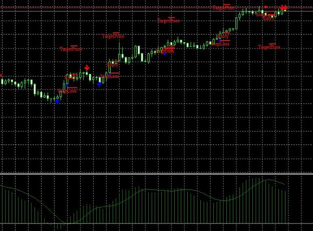Select the blue buy arrow at the chart's lowest low
This screenshot has height=231, width=313.
pos(57,101)
